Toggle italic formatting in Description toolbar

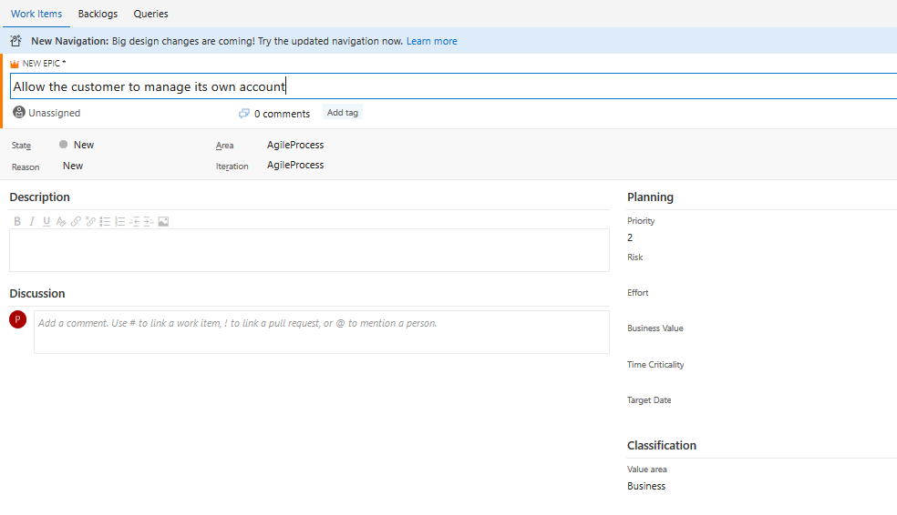(32, 221)
